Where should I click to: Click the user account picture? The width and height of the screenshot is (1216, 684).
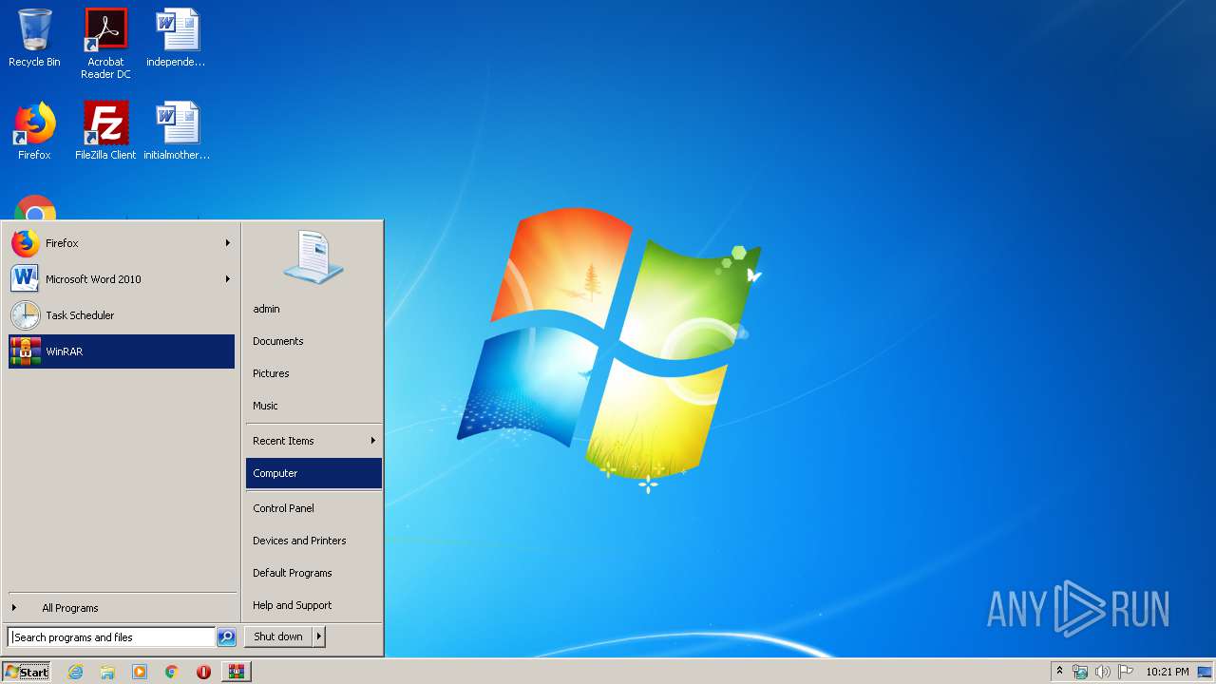[x=313, y=256]
